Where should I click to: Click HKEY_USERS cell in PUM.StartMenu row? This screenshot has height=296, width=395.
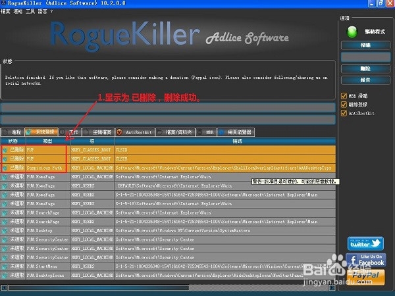click(92, 266)
